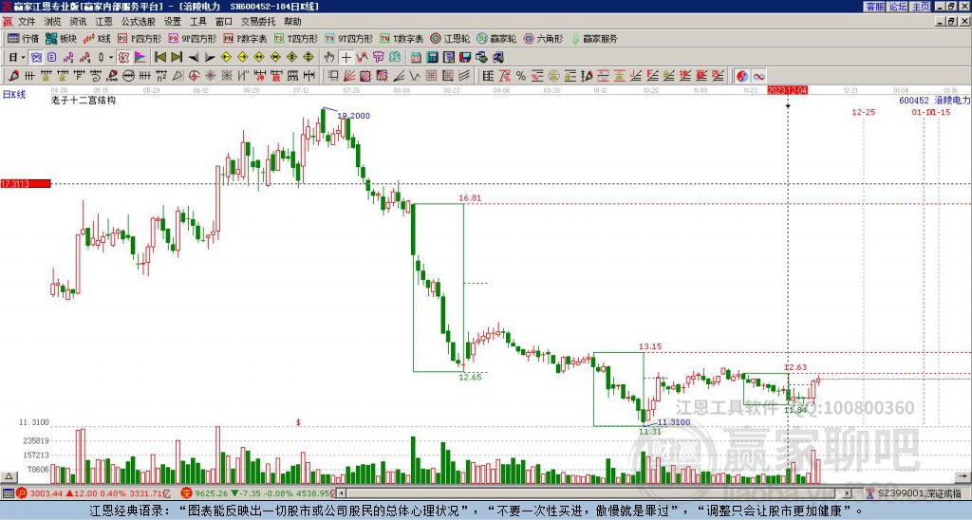Toggle the crosshair cursor tool
This screenshot has width=972, height=520.
[346, 58]
